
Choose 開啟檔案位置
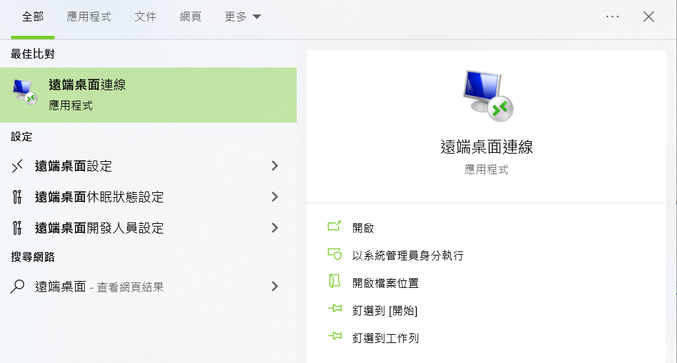pyautogui.click(x=386, y=283)
